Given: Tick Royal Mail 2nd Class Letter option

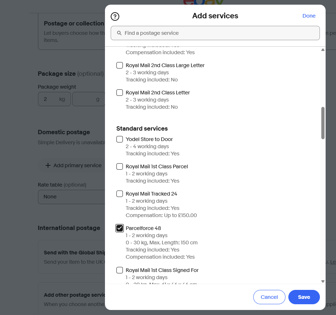Looking at the screenshot, I should (x=120, y=93).
